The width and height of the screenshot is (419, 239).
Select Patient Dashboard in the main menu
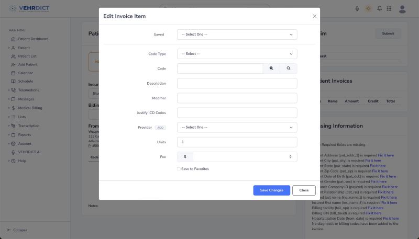coord(33,39)
